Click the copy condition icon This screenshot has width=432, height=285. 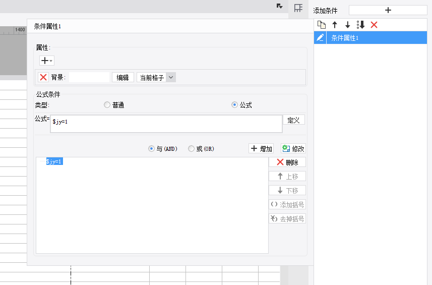pyautogui.click(x=321, y=25)
